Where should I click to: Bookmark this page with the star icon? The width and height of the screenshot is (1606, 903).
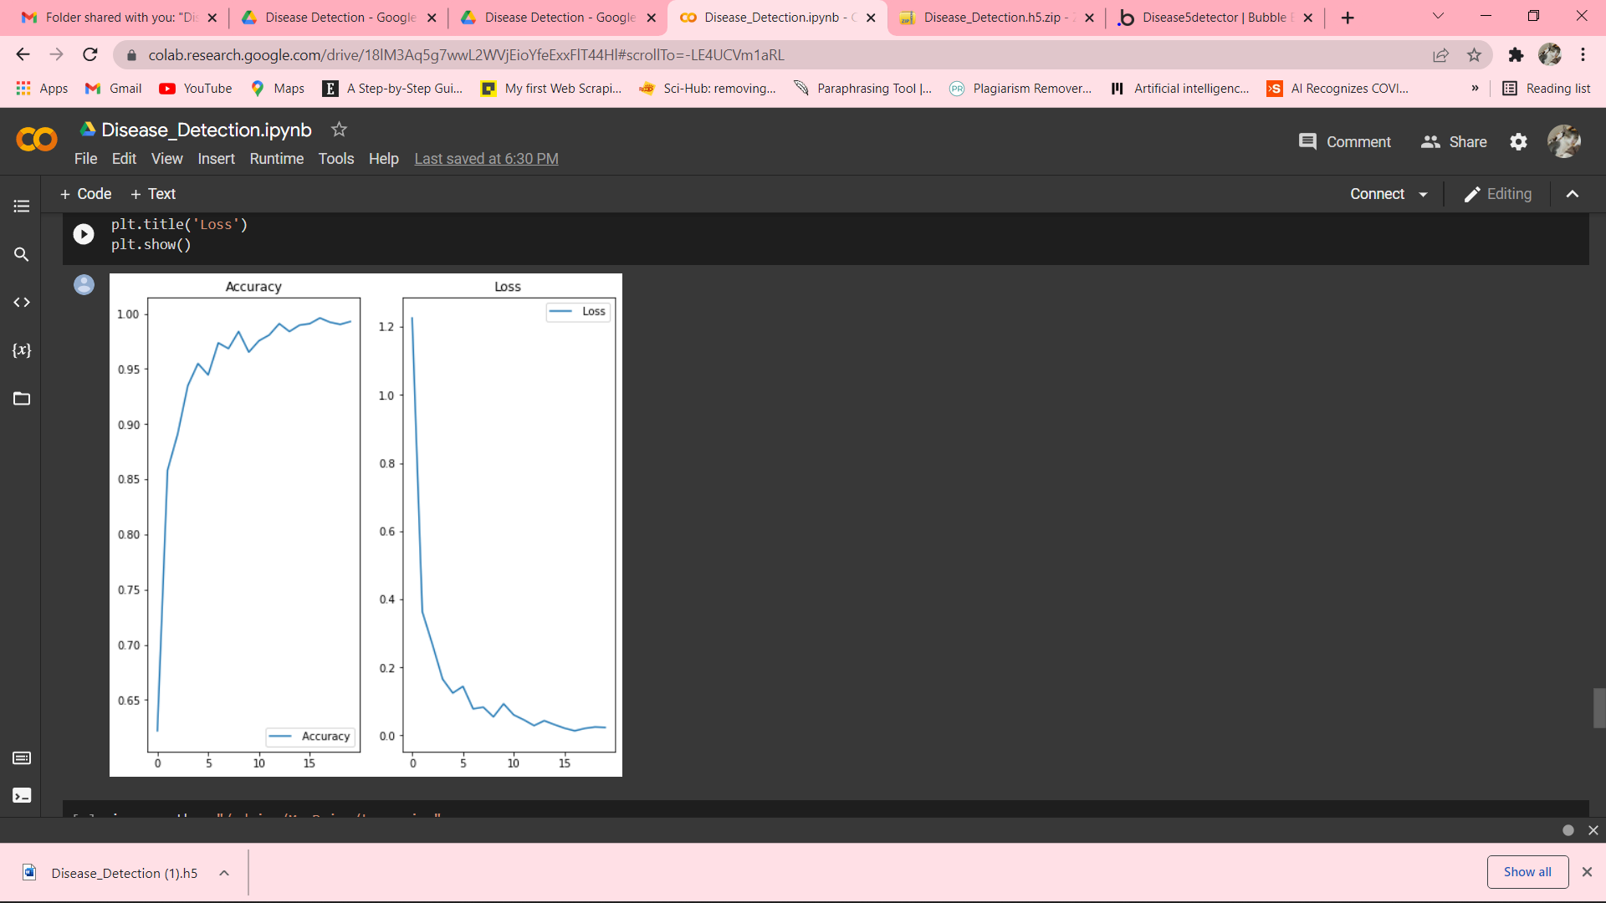click(1474, 55)
